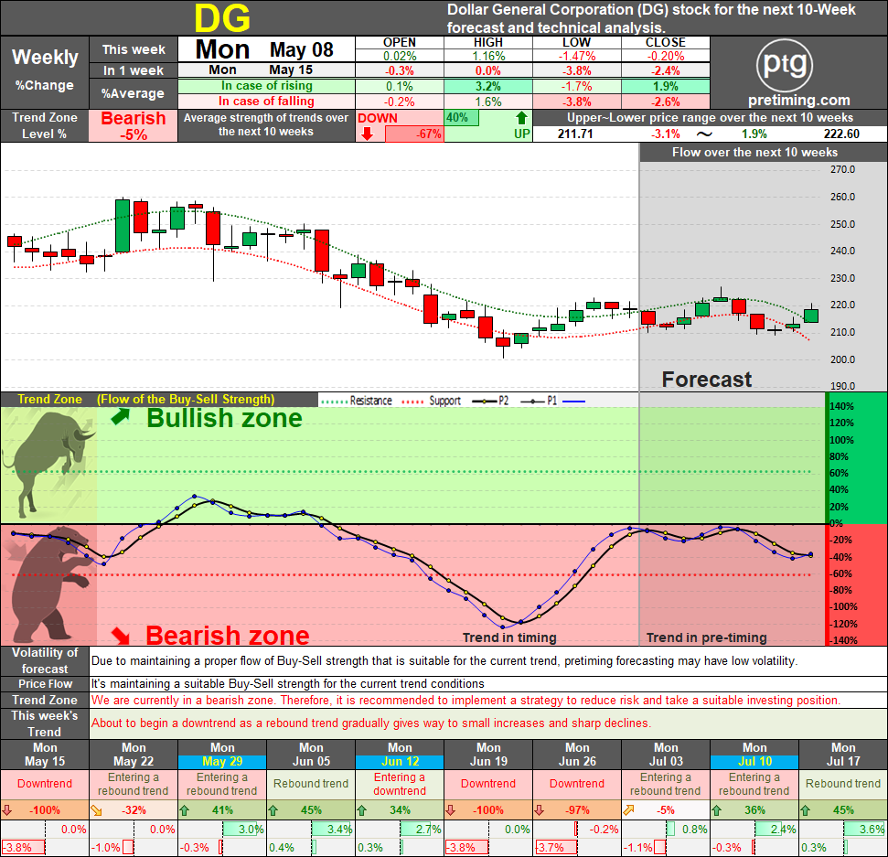Click down arrow in Jun 19 -100% cell
Screen dimensions: 888x857
[x=451, y=810]
